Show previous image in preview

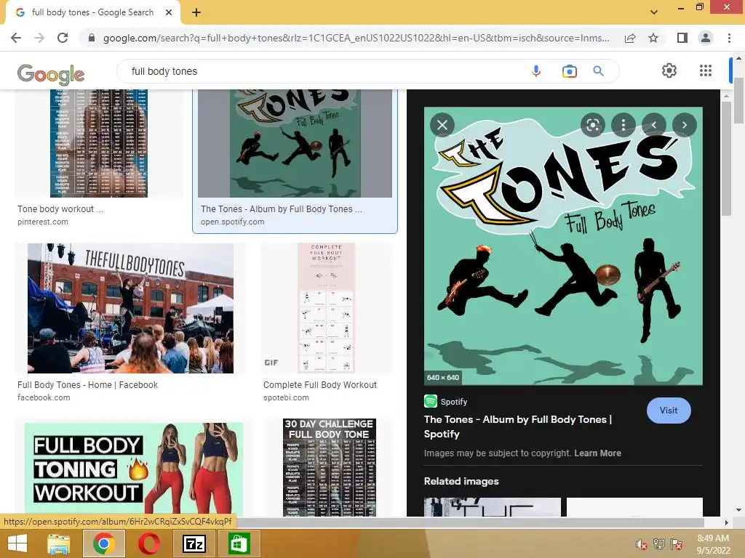[654, 125]
